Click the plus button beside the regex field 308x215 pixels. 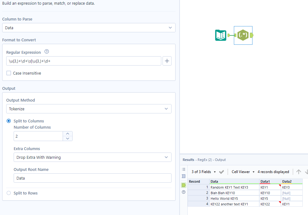tap(167, 61)
